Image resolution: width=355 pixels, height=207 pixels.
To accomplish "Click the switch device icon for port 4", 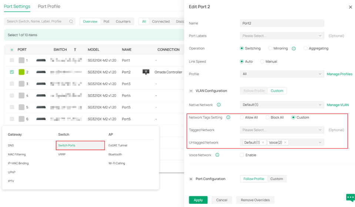I will pyautogui.click(x=41, y=96).
